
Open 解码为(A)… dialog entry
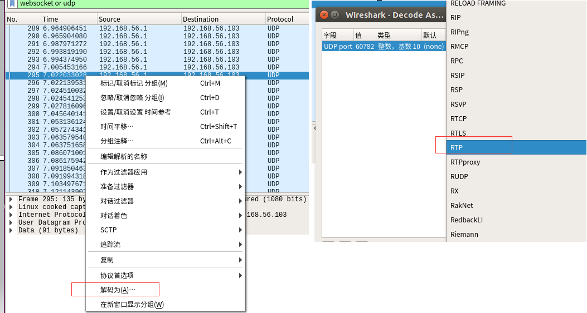166,290
